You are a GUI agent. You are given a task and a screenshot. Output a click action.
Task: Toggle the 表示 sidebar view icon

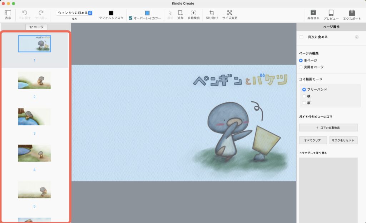coord(8,13)
